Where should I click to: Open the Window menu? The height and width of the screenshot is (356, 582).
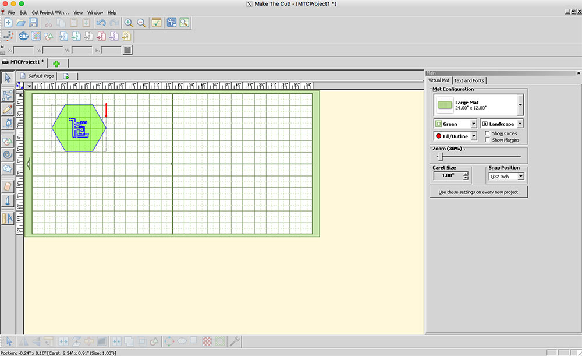pyautogui.click(x=95, y=12)
